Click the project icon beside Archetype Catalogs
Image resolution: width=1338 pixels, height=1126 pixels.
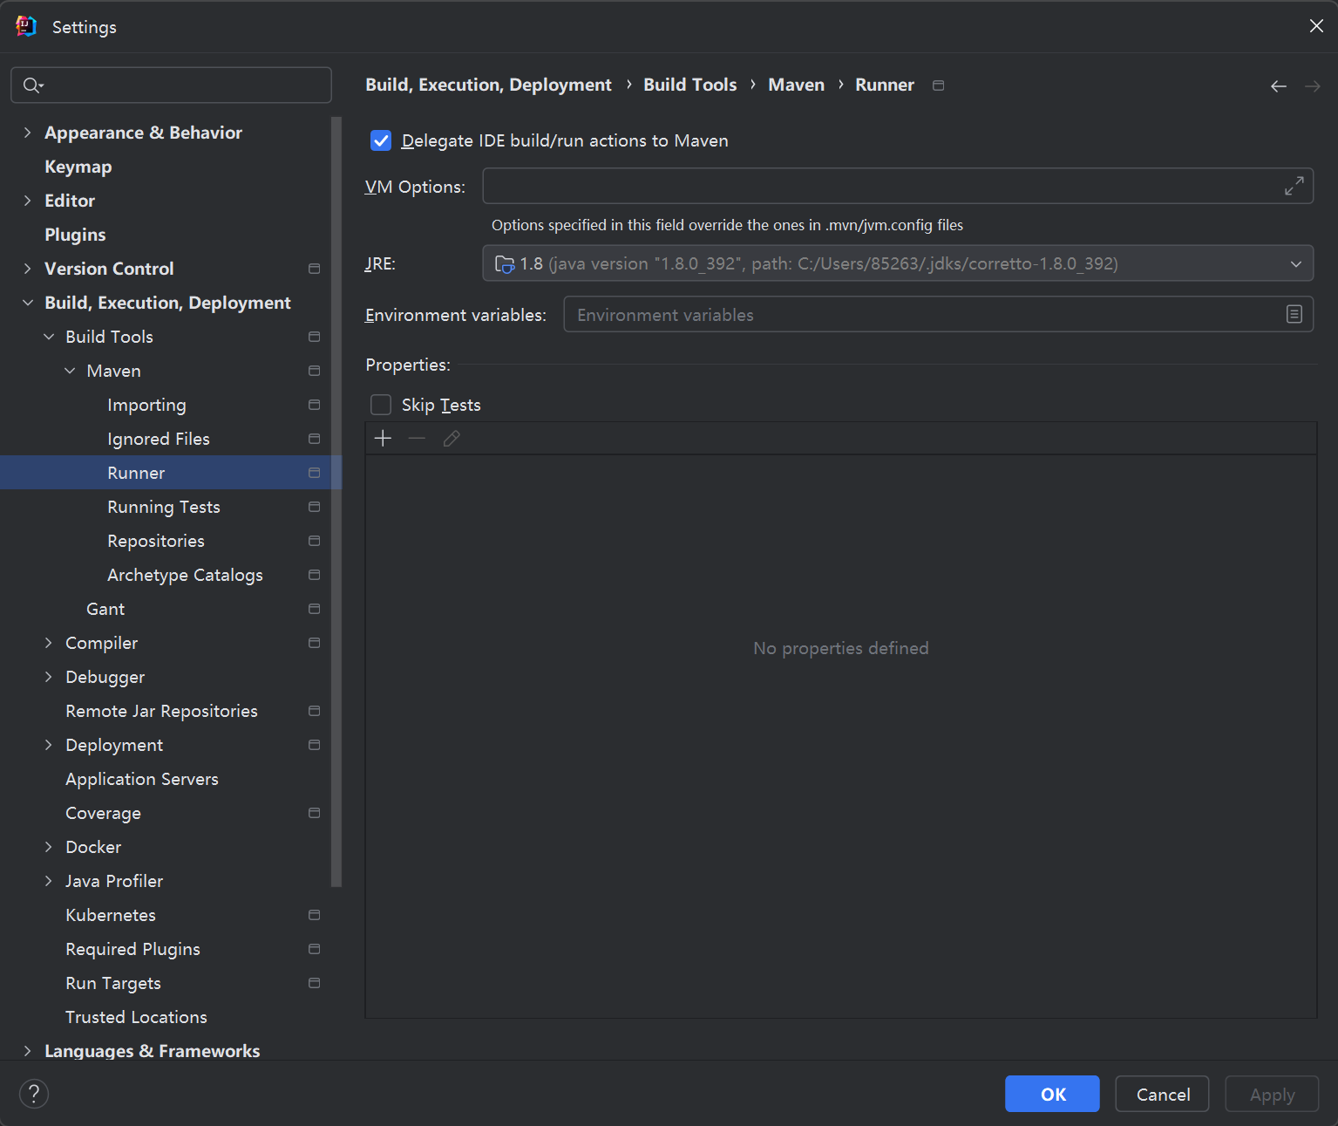point(314,575)
